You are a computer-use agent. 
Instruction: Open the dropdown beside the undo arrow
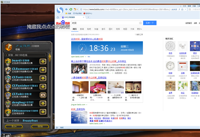[x=77, y=9]
